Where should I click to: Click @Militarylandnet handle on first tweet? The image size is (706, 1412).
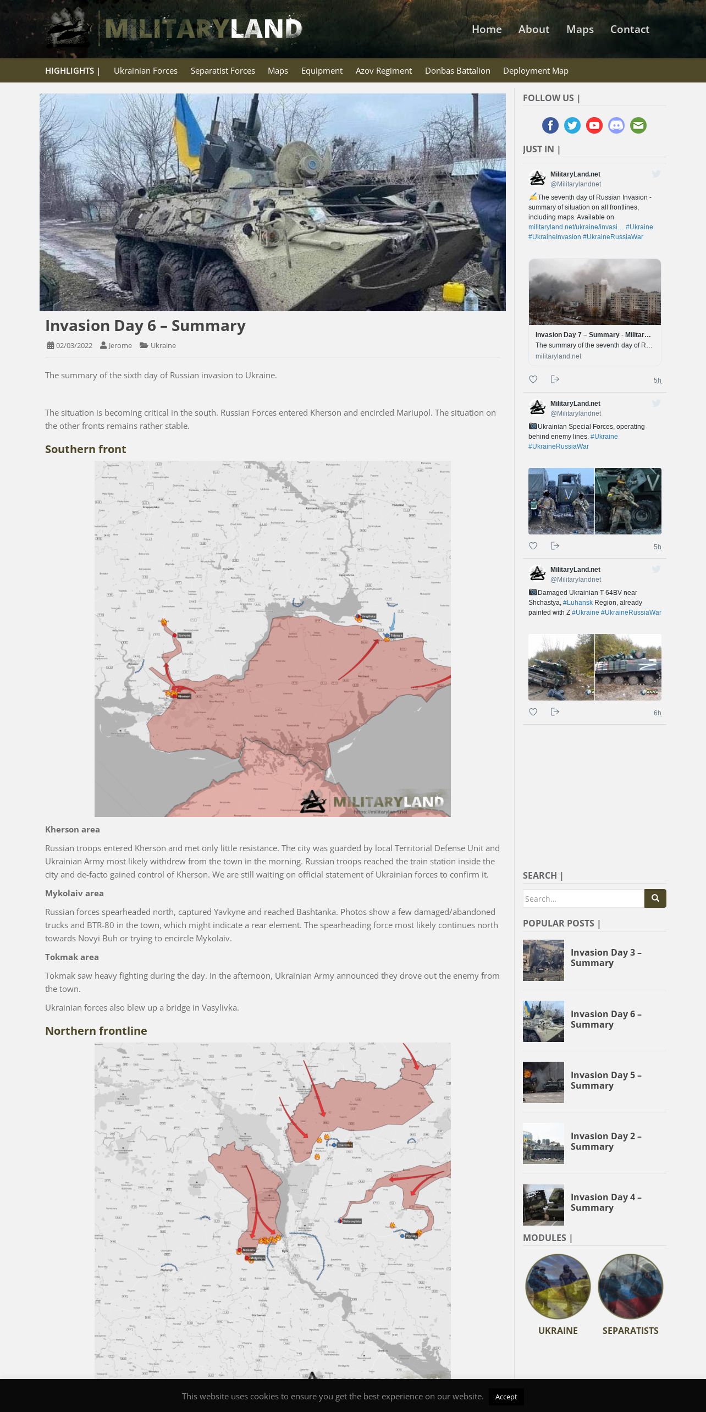click(576, 184)
